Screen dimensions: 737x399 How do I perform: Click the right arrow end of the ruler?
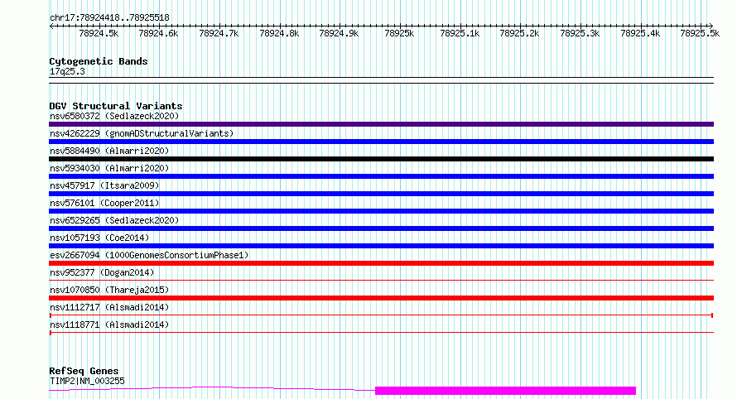(711, 26)
